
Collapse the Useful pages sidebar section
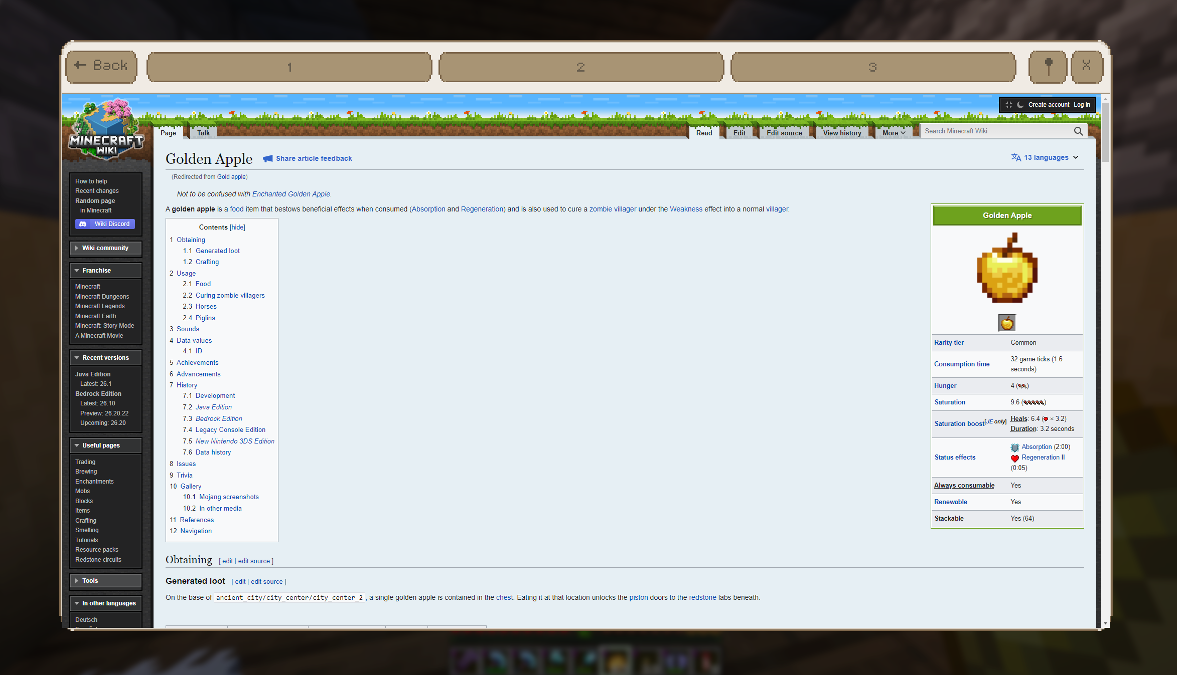click(106, 445)
